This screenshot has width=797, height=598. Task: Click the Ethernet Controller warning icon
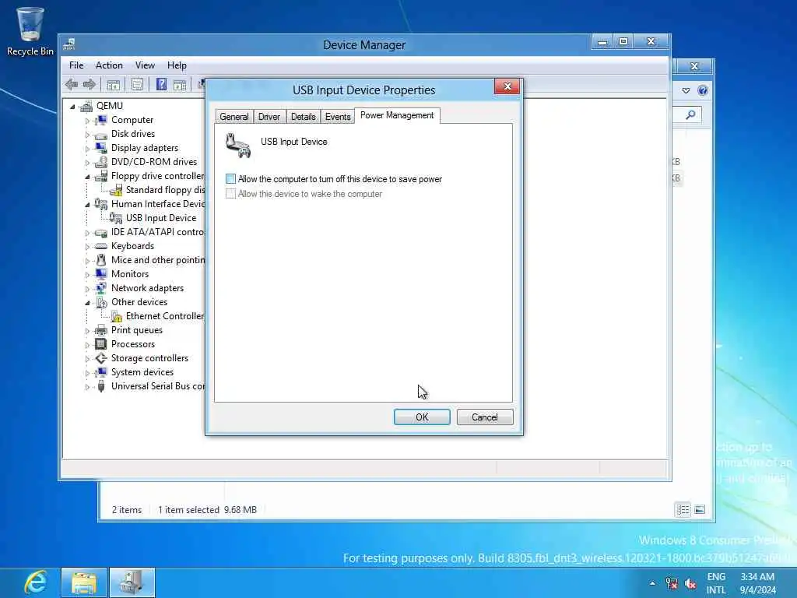(x=117, y=316)
